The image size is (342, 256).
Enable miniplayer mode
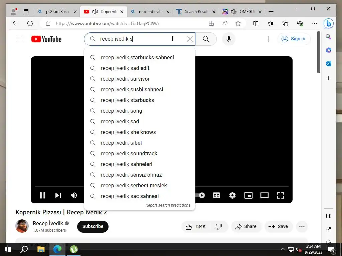[x=248, y=195]
